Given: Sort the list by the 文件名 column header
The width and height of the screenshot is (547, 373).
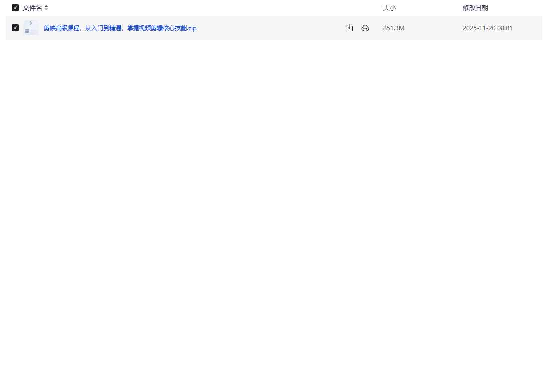Looking at the screenshot, I should 32,8.
